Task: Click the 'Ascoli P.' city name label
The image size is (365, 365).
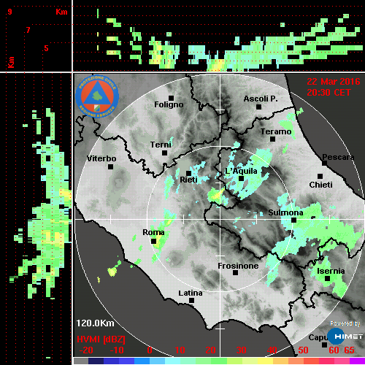Action: pyautogui.click(x=261, y=99)
